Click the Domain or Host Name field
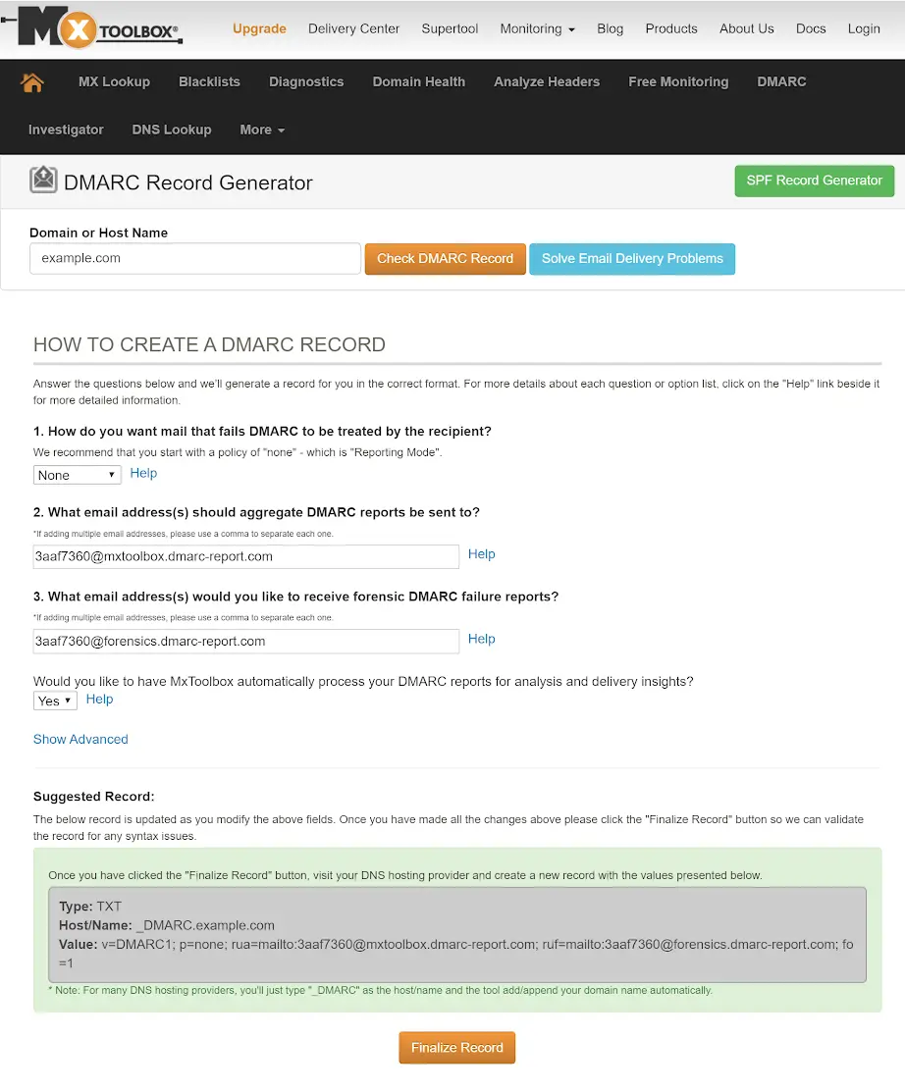The width and height of the screenshot is (905, 1091). 195,259
